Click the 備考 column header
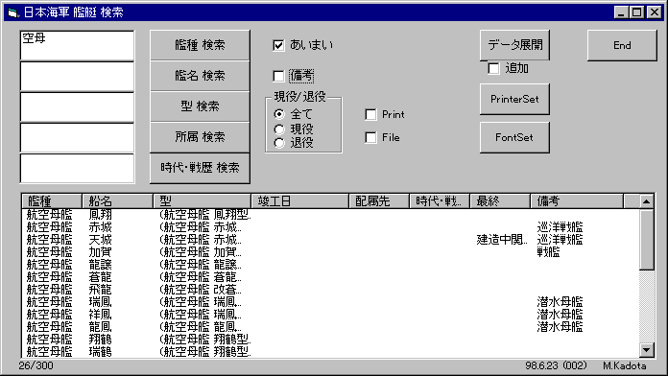668x376 pixels. click(577, 201)
